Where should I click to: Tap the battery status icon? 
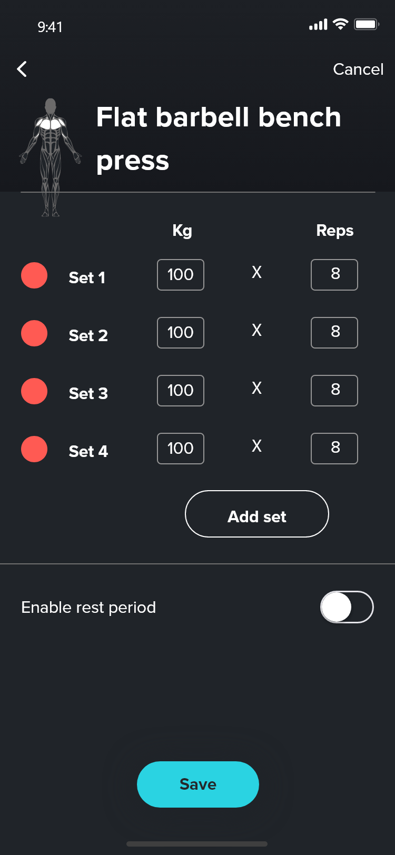pos(366,24)
